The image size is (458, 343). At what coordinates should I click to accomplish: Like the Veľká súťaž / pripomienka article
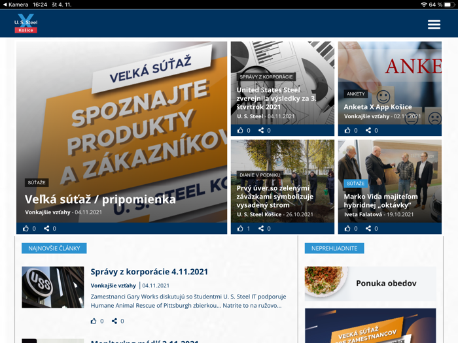point(26,229)
